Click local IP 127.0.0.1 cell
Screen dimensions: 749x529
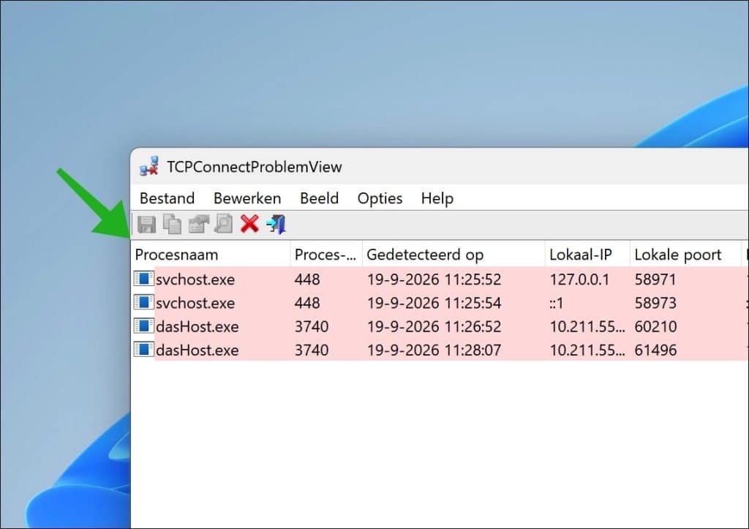(x=579, y=279)
